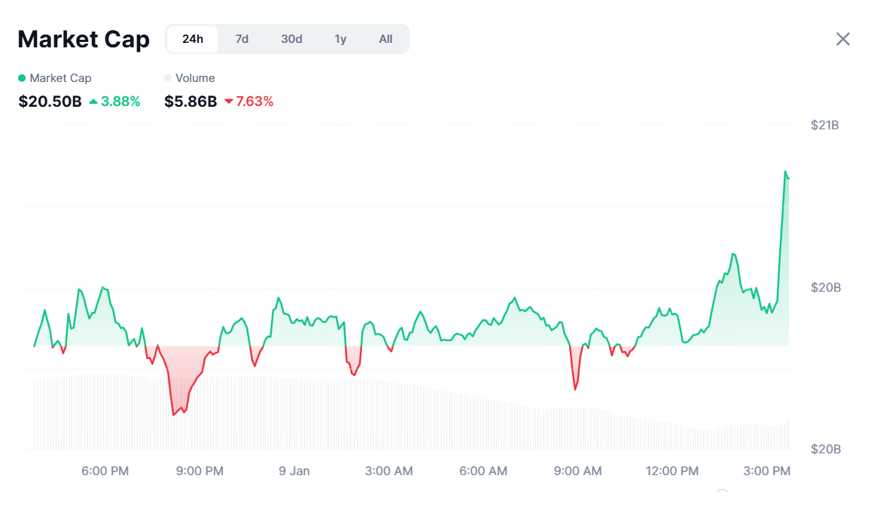Click the green up-arrow beside 3.88%

tap(93, 101)
